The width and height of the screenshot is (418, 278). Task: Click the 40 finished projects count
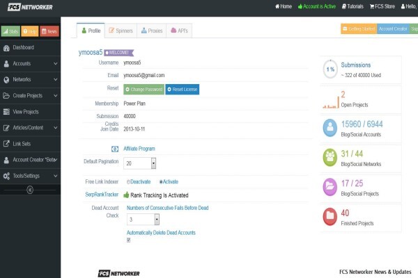345,213
